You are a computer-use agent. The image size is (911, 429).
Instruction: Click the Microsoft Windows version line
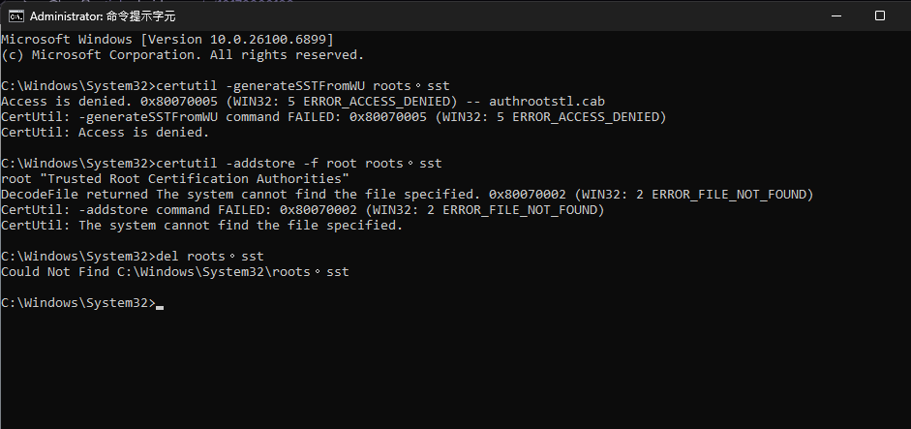click(167, 39)
